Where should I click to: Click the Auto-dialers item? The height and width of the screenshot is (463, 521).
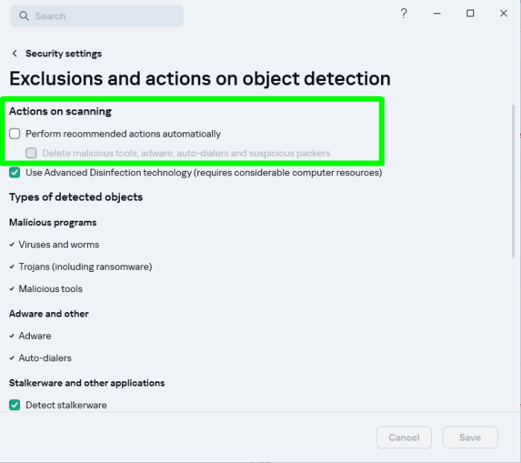coord(45,358)
